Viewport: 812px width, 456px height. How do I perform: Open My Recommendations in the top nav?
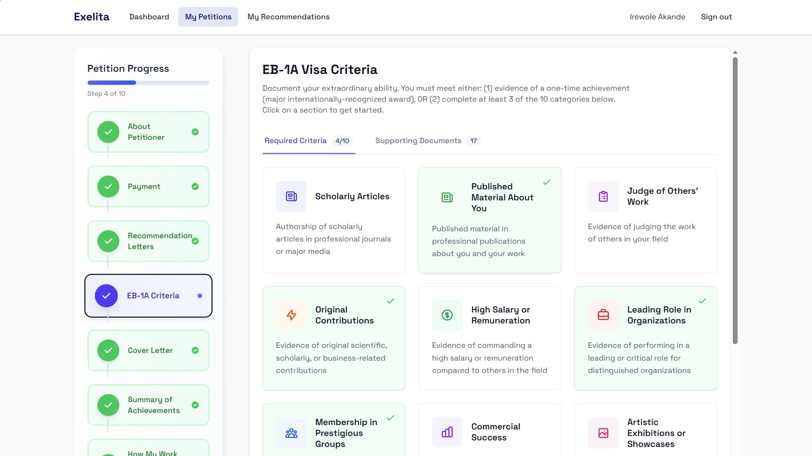288,17
